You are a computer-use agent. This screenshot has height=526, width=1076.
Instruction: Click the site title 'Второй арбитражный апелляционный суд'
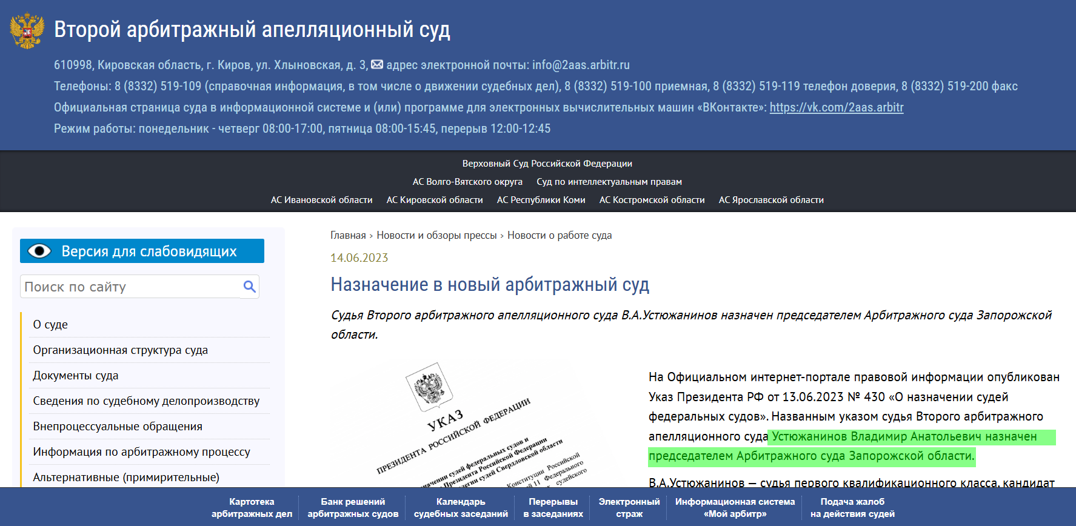(x=252, y=29)
